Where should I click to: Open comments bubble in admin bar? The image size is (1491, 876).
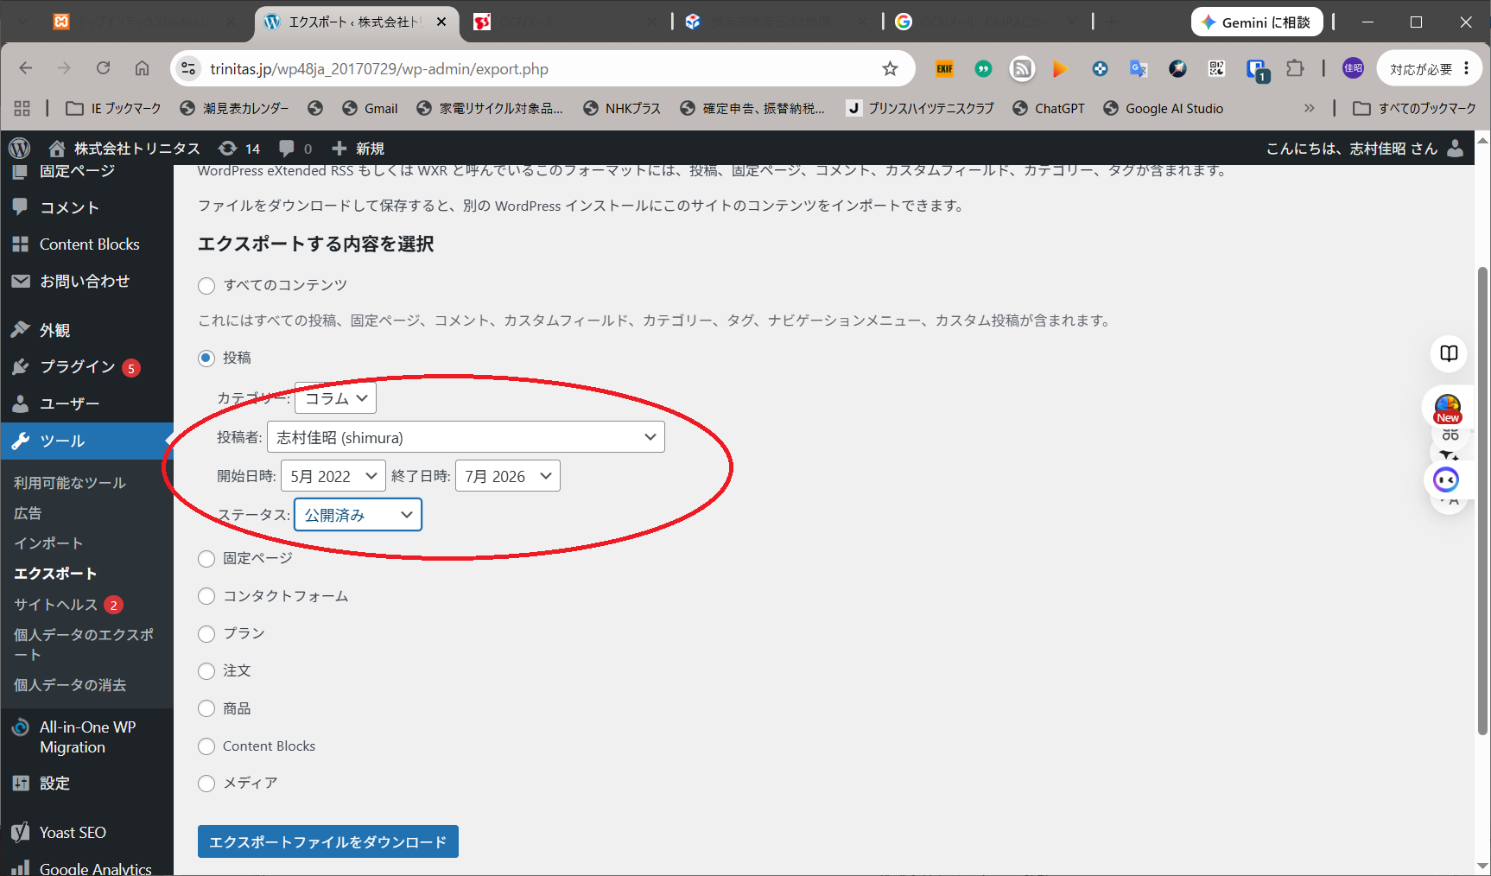(295, 149)
